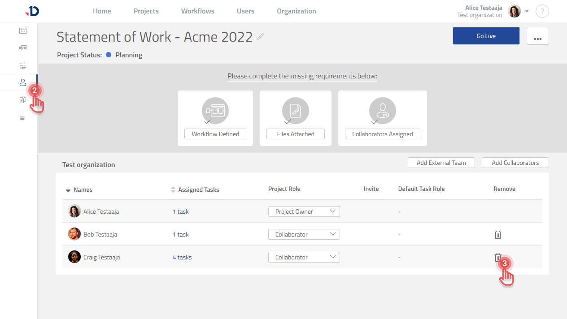Viewport: 567px width, 319px height.
Task: Expand Bob Testaaja's Collaborator role dropdown
Action: pyautogui.click(x=304, y=234)
